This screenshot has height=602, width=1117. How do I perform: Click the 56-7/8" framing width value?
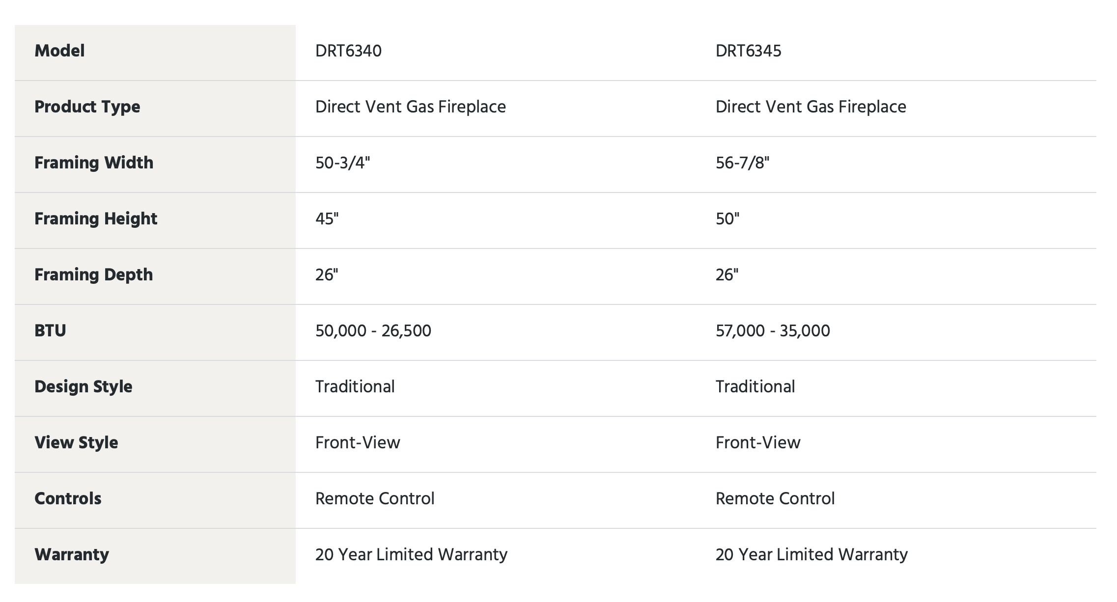[x=742, y=163]
